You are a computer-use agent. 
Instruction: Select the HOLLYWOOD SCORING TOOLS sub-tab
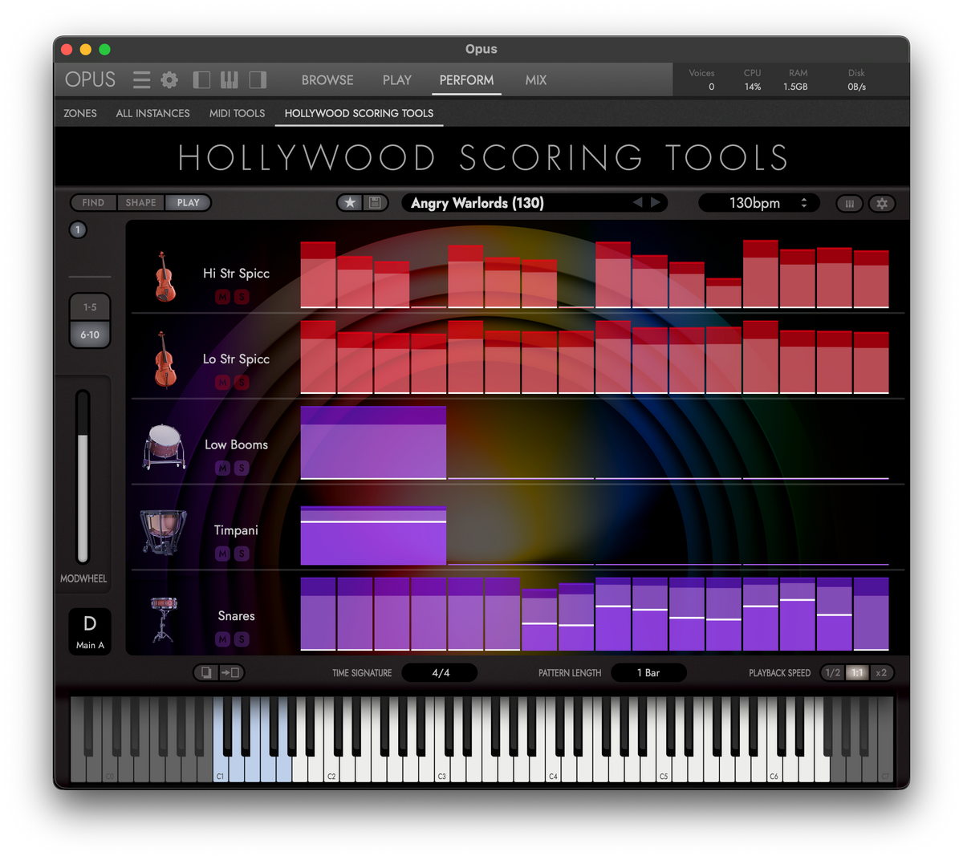[359, 113]
